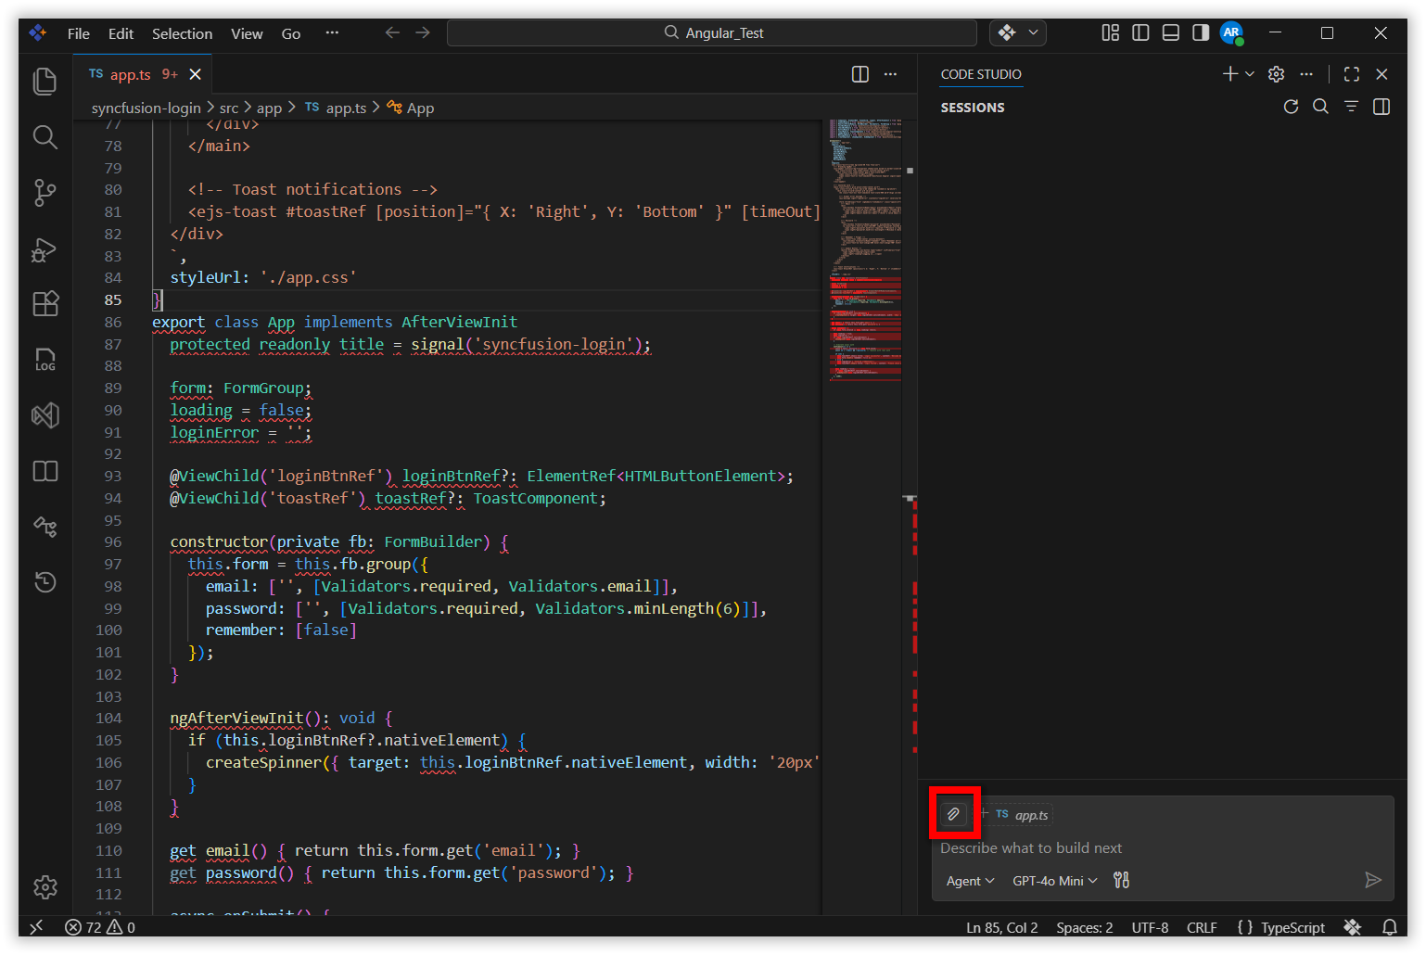Viewport: 1426px width, 955px height.
Task: Toggle the secondary sidebar visibility
Action: click(1200, 32)
